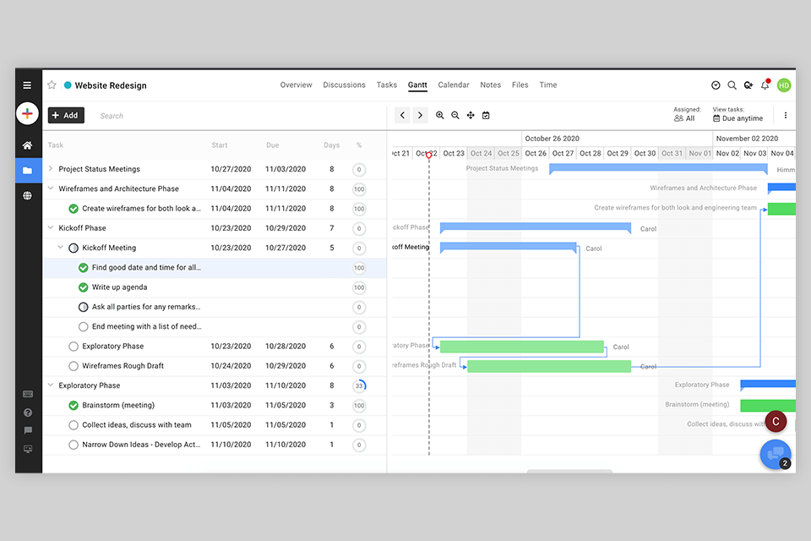Switch to the Overview tab

(x=296, y=85)
